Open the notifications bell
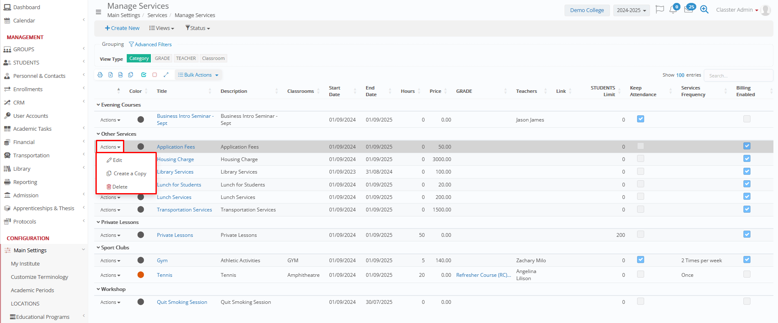 click(673, 10)
